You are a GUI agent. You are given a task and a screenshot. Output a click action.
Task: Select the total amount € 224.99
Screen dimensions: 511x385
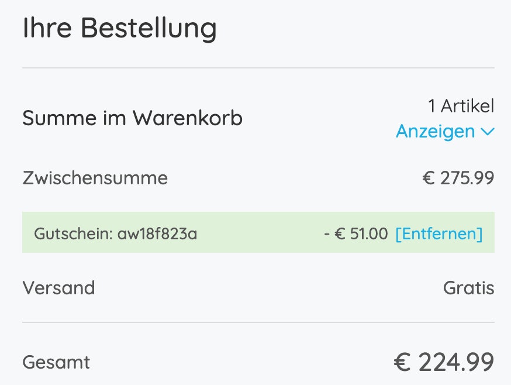pos(444,362)
